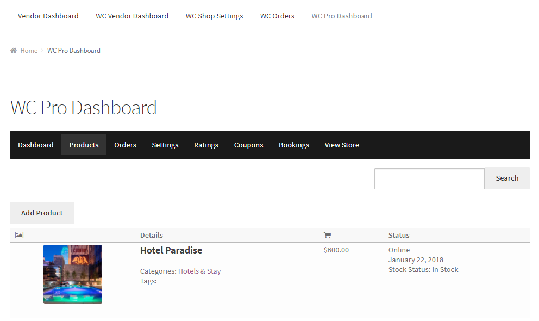Screen dimensions: 539x321
Task: View the Ratings tab
Action: [x=206, y=145]
